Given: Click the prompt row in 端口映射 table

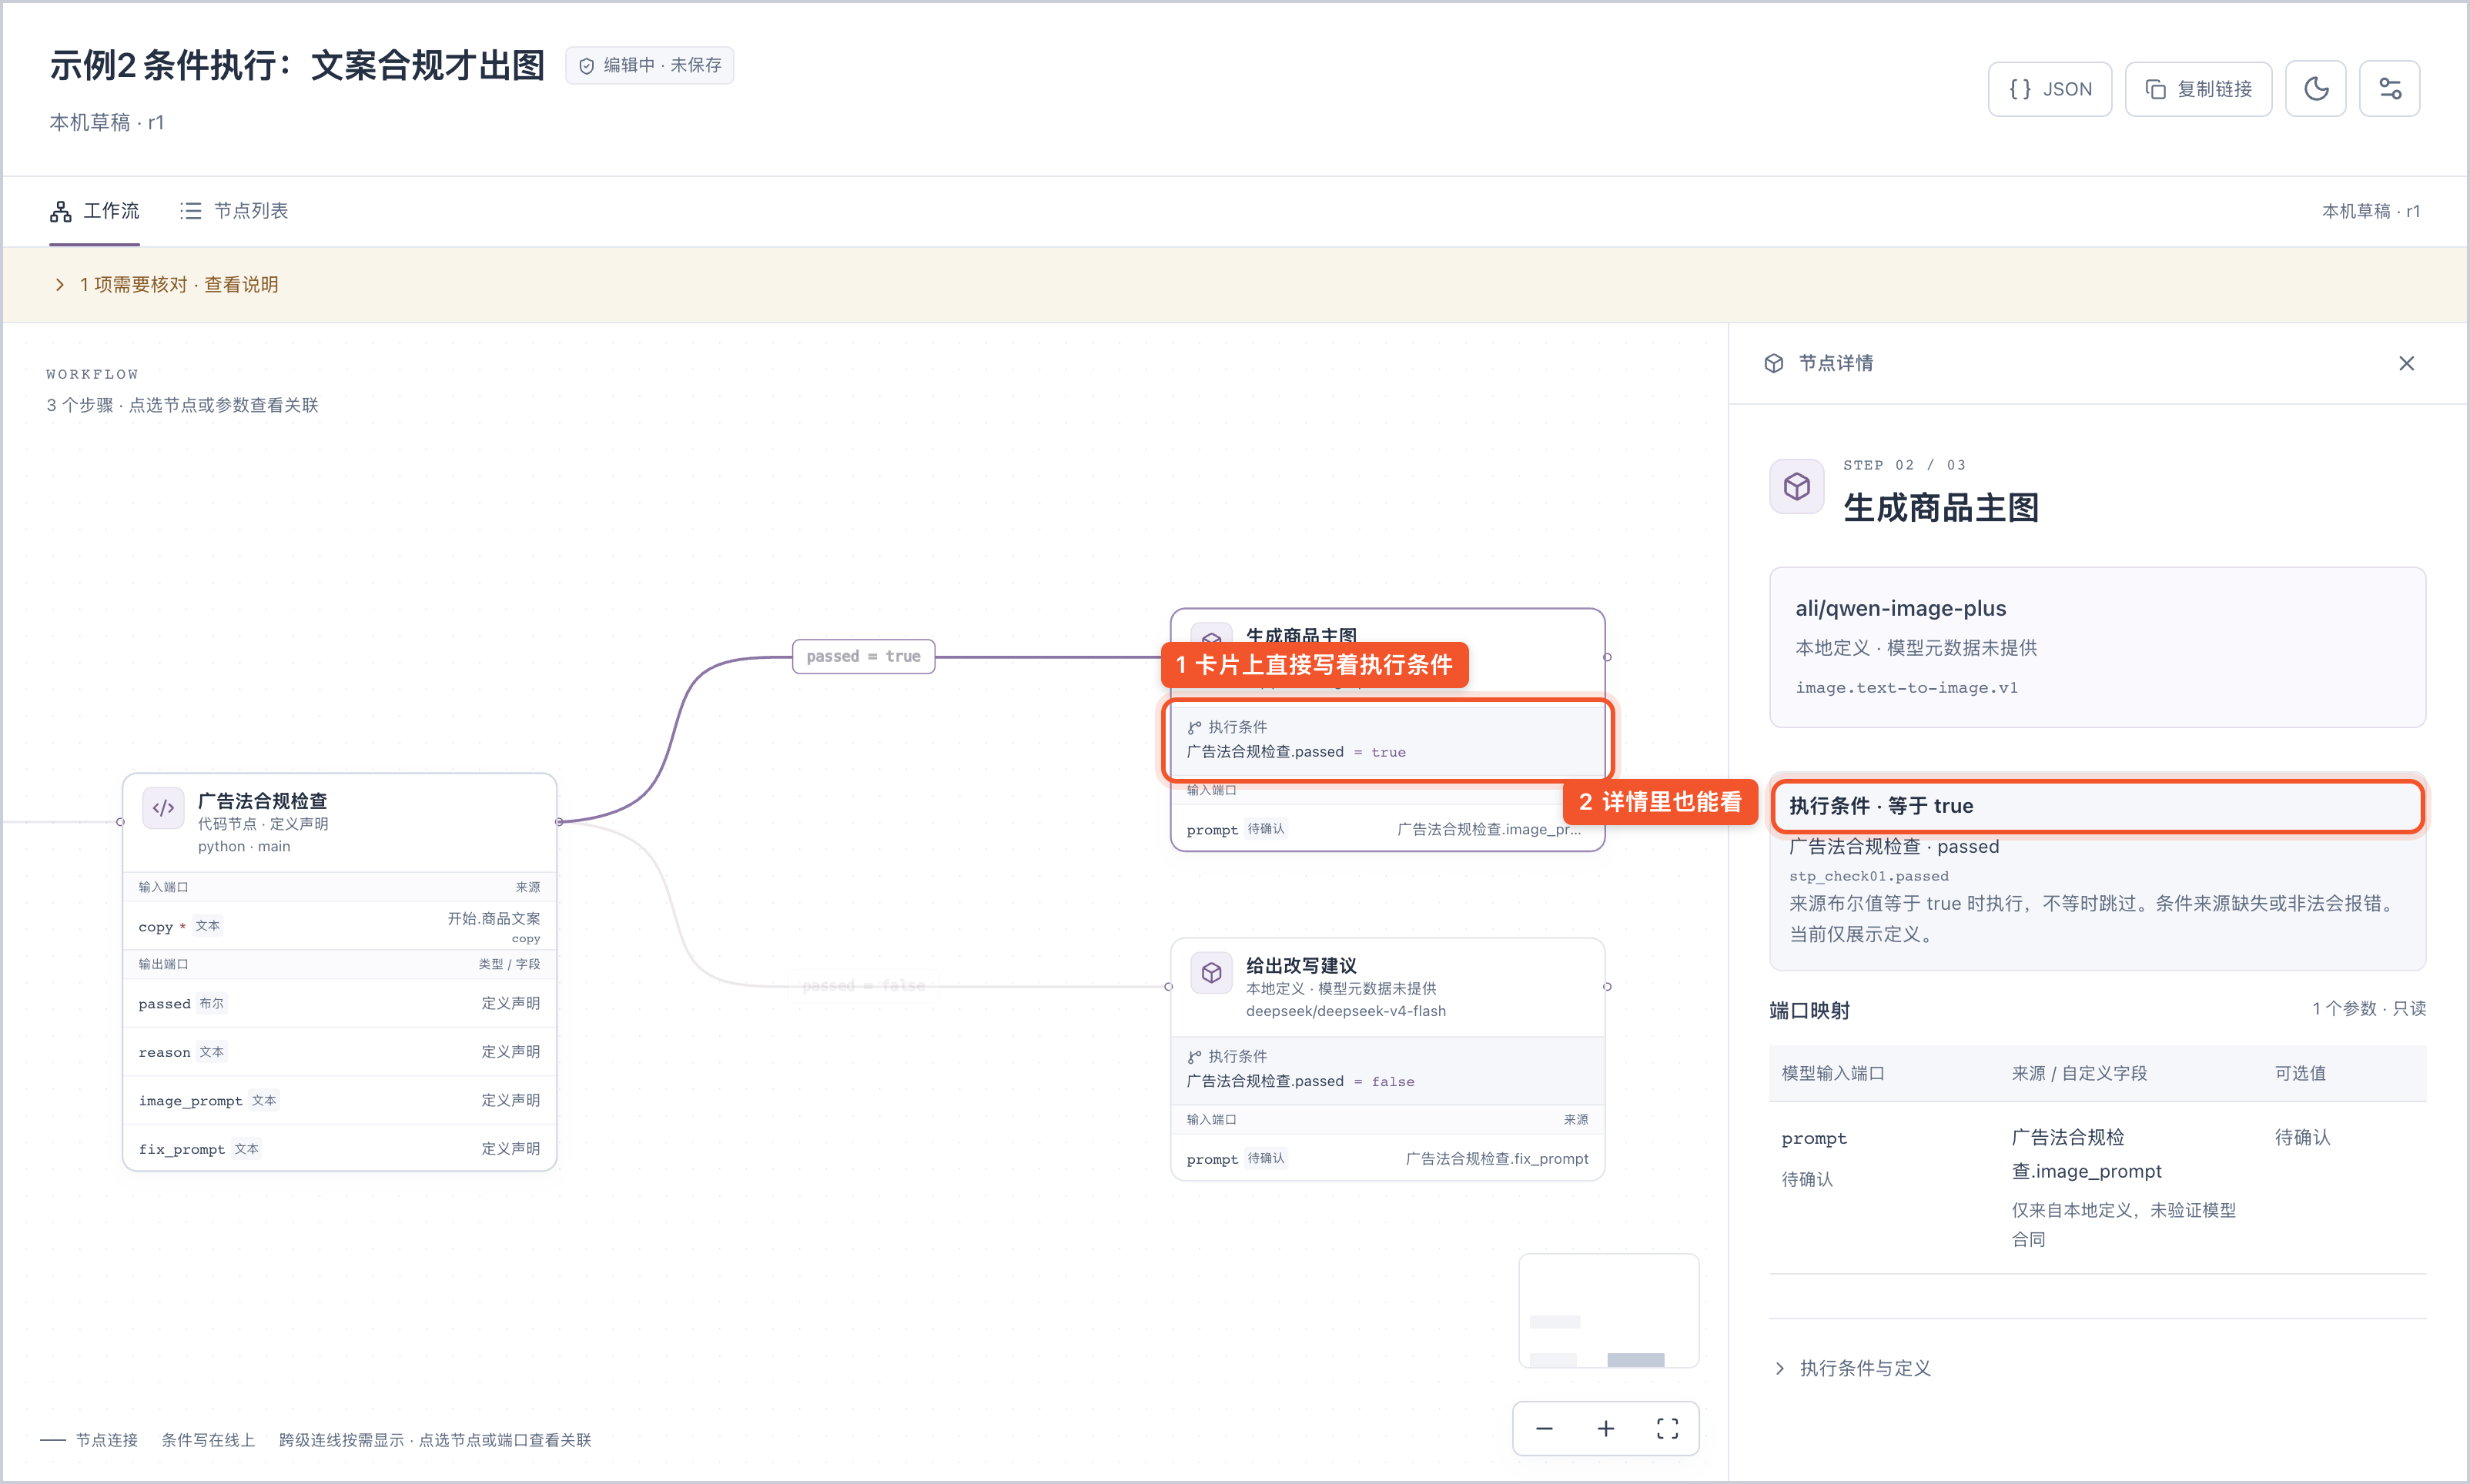Looking at the screenshot, I should tap(2097, 1187).
